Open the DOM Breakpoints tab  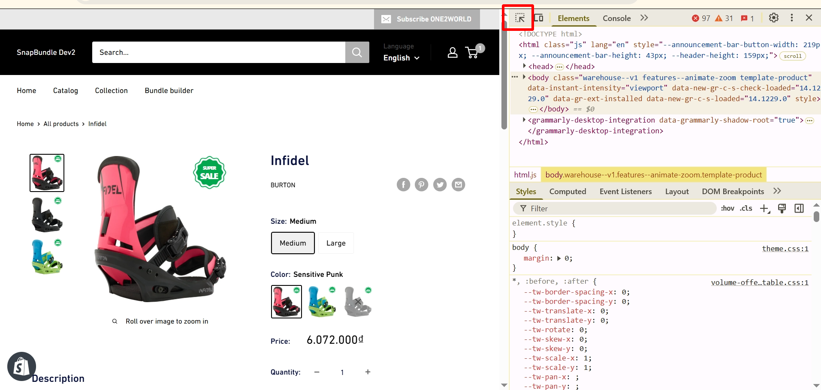[733, 192]
